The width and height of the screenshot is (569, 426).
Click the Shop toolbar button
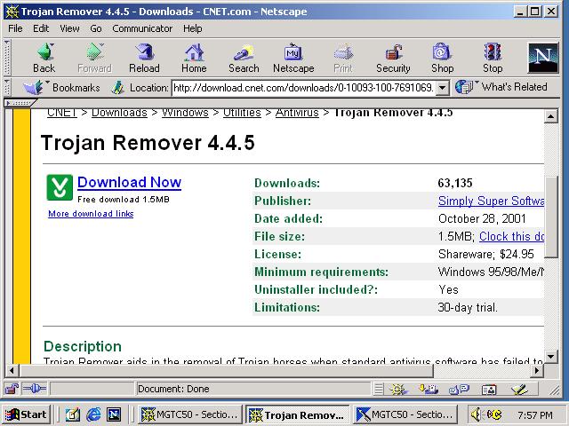442,58
